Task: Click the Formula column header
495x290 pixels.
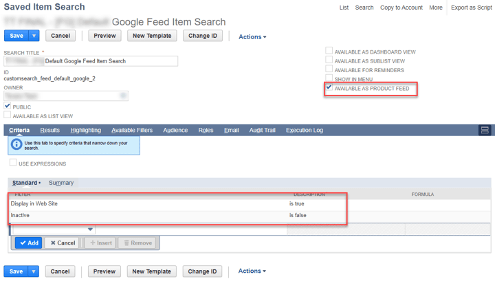Action: pos(422,194)
